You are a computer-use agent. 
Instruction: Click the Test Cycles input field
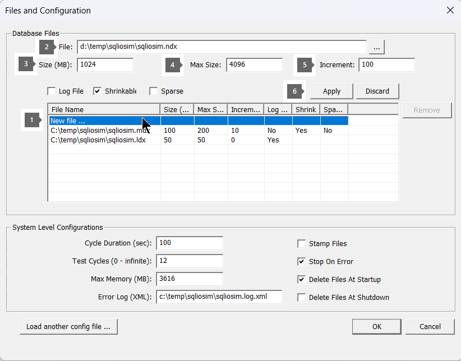pos(190,261)
